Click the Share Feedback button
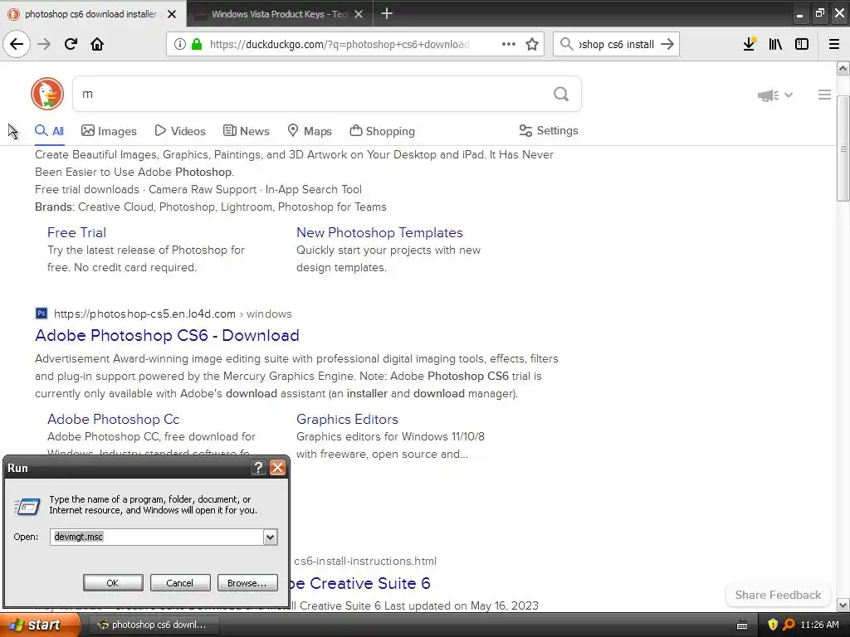 [778, 595]
